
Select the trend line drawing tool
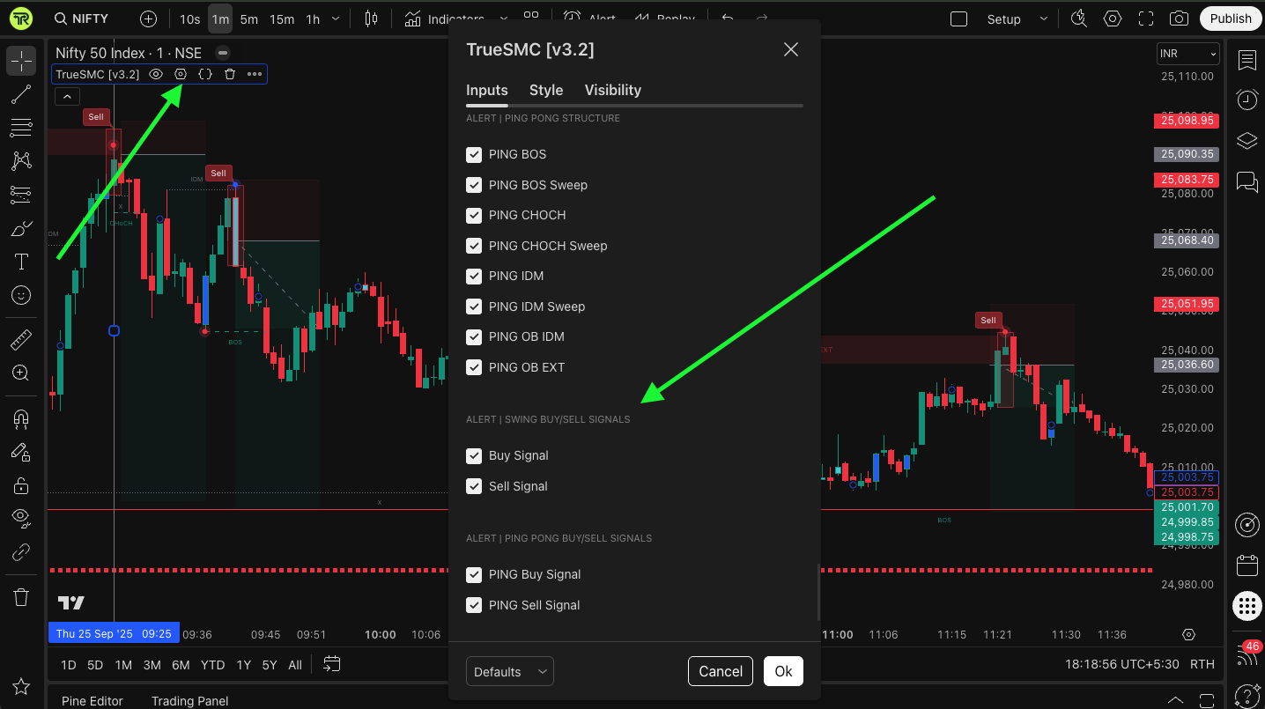tap(21, 95)
